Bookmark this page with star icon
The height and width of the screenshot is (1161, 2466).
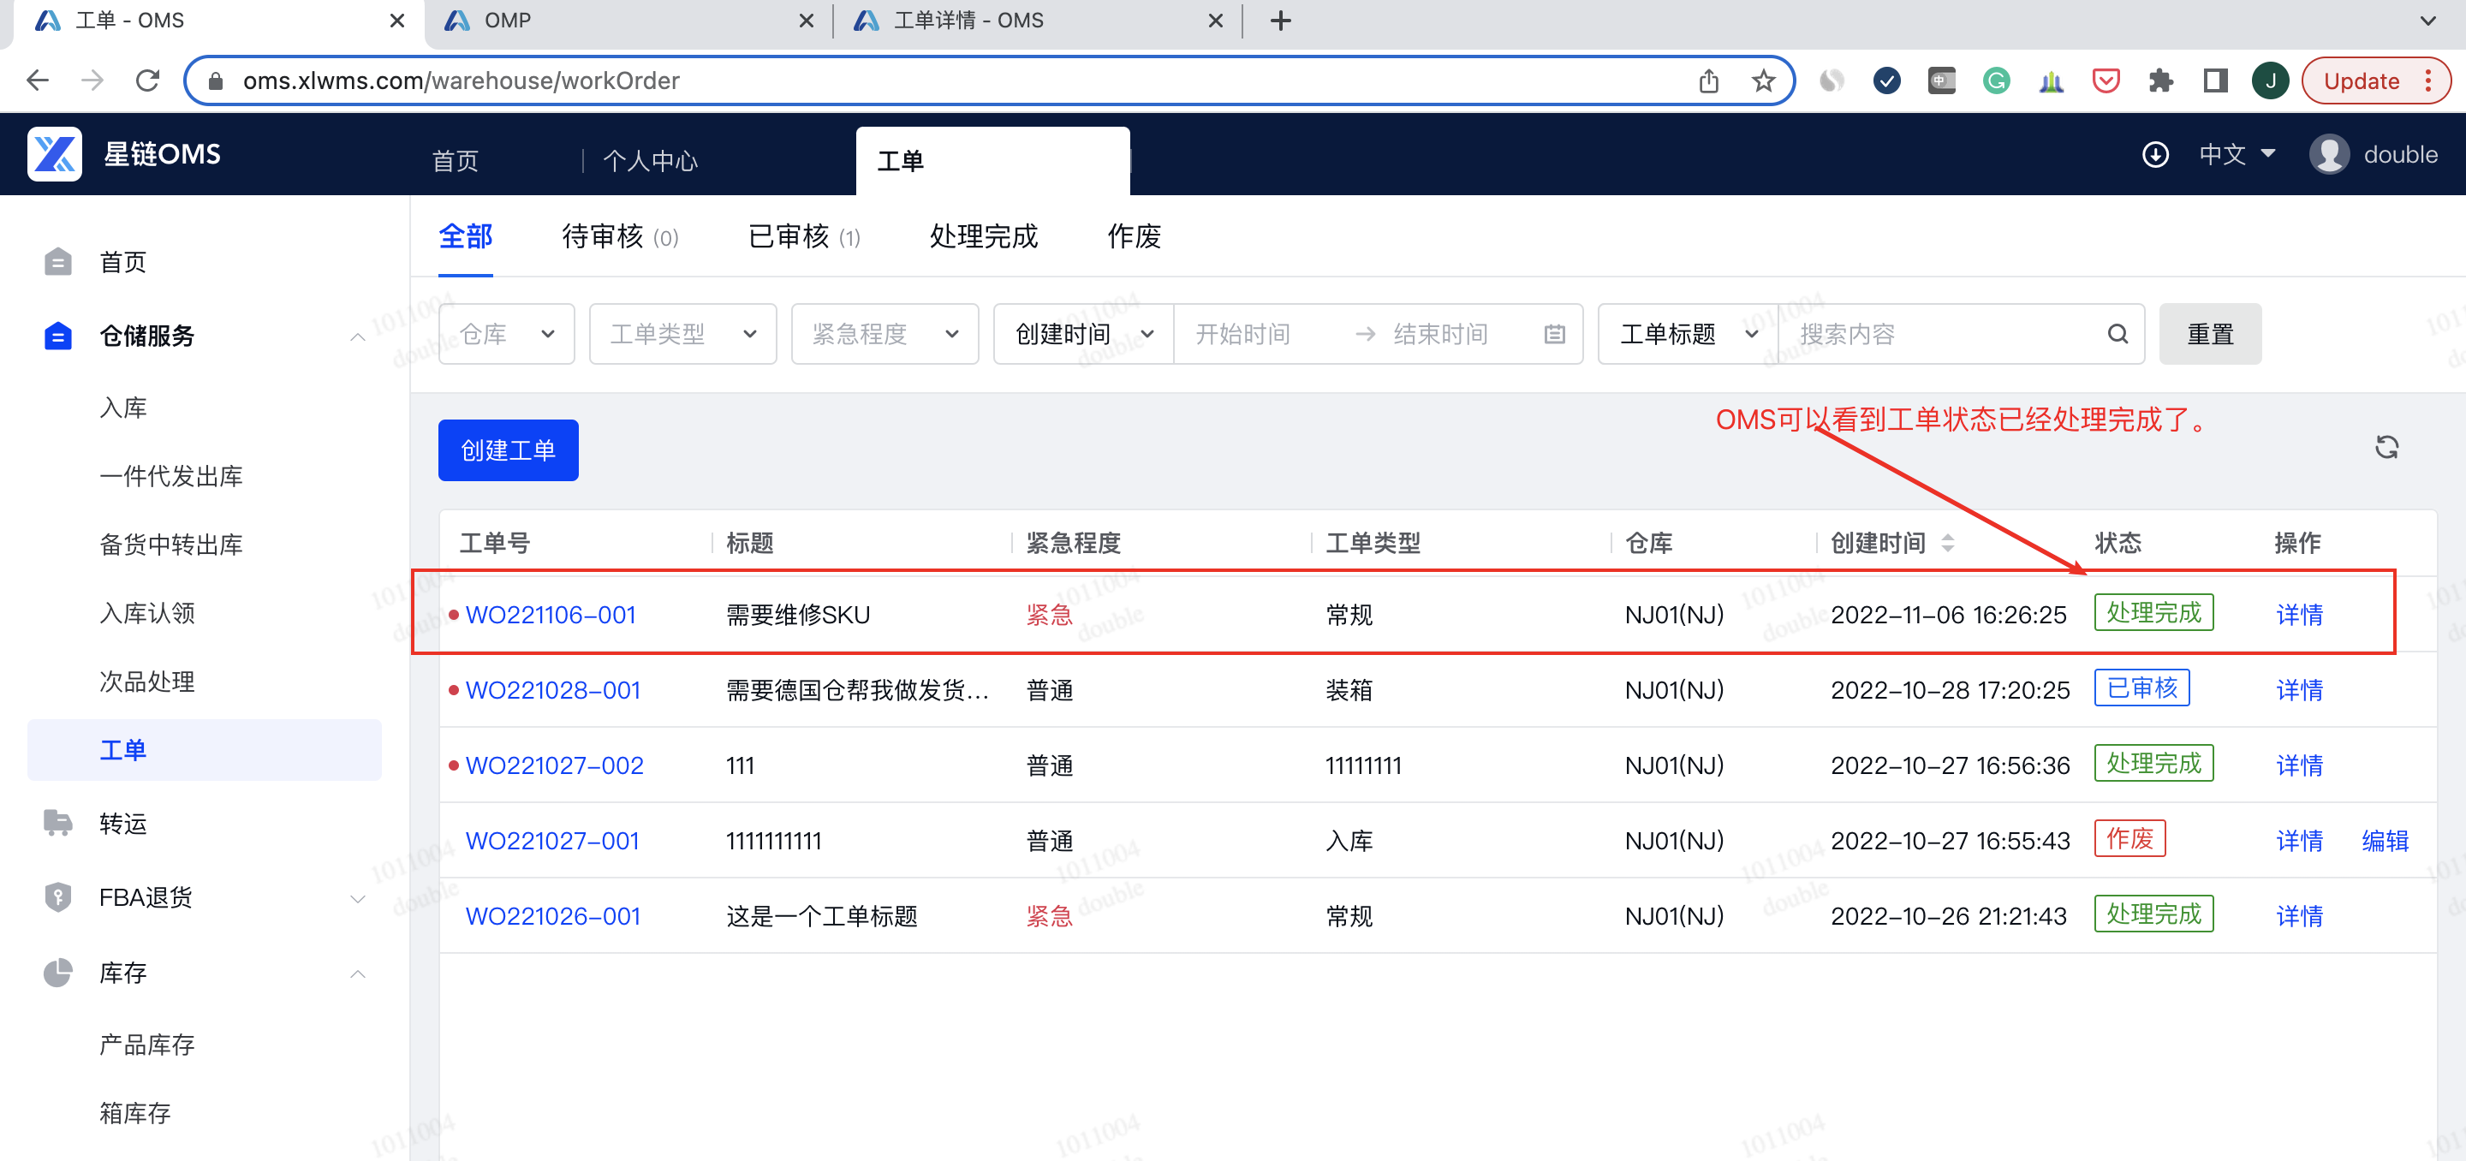point(1763,80)
